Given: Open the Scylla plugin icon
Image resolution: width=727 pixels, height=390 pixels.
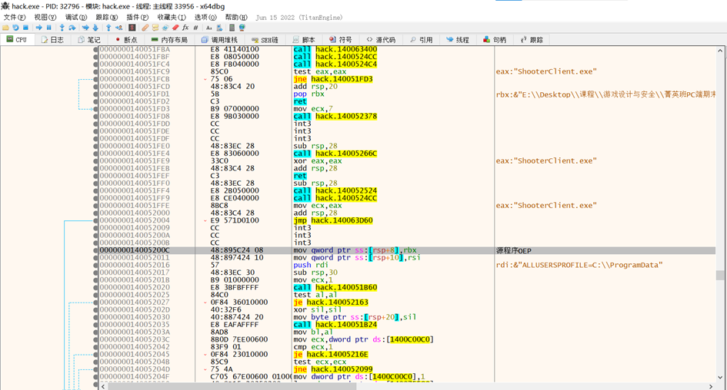Looking at the screenshot, I should click(132, 28).
